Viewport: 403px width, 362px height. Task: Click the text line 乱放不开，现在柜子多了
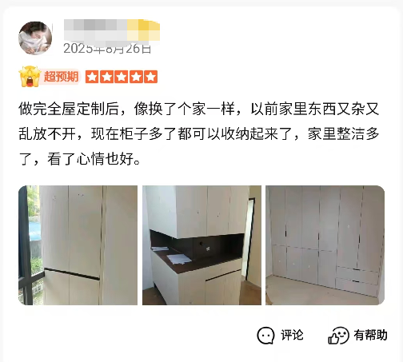point(199,133)
